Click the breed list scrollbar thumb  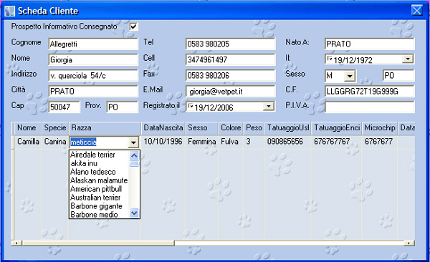pos(134,164)
